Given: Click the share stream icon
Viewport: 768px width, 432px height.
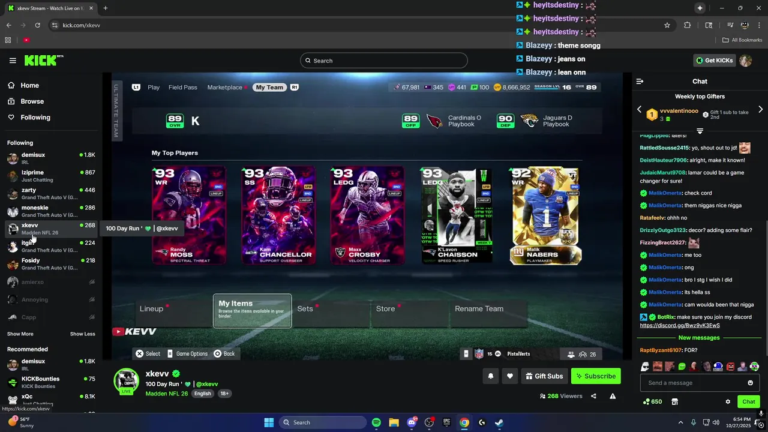Looking at the screenshot, I should [593, 396].
